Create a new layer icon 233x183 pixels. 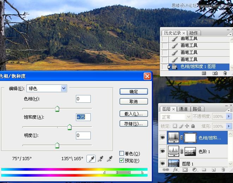[214, 170]
